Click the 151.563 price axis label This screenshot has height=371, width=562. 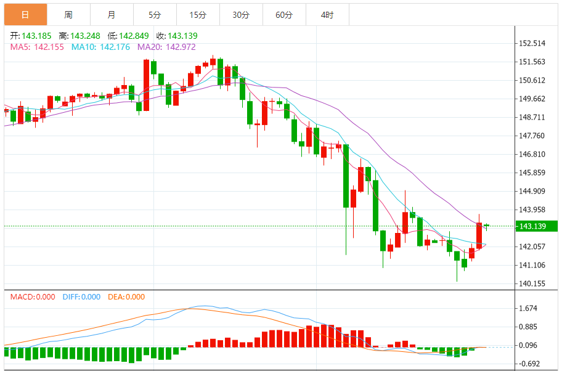point(532,62)
